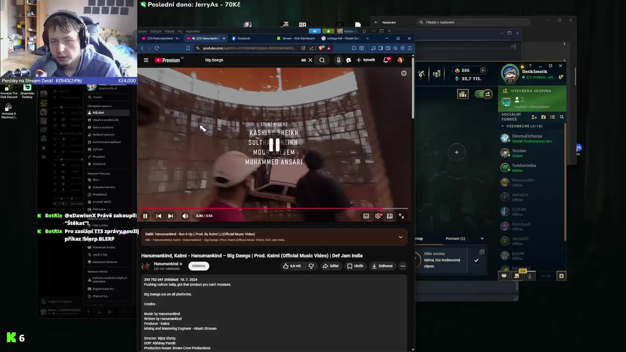Image resolution: width=626 pixels, height=352 pixels.
Task: Download video with Stáhnout button
Action: point(382,266)
